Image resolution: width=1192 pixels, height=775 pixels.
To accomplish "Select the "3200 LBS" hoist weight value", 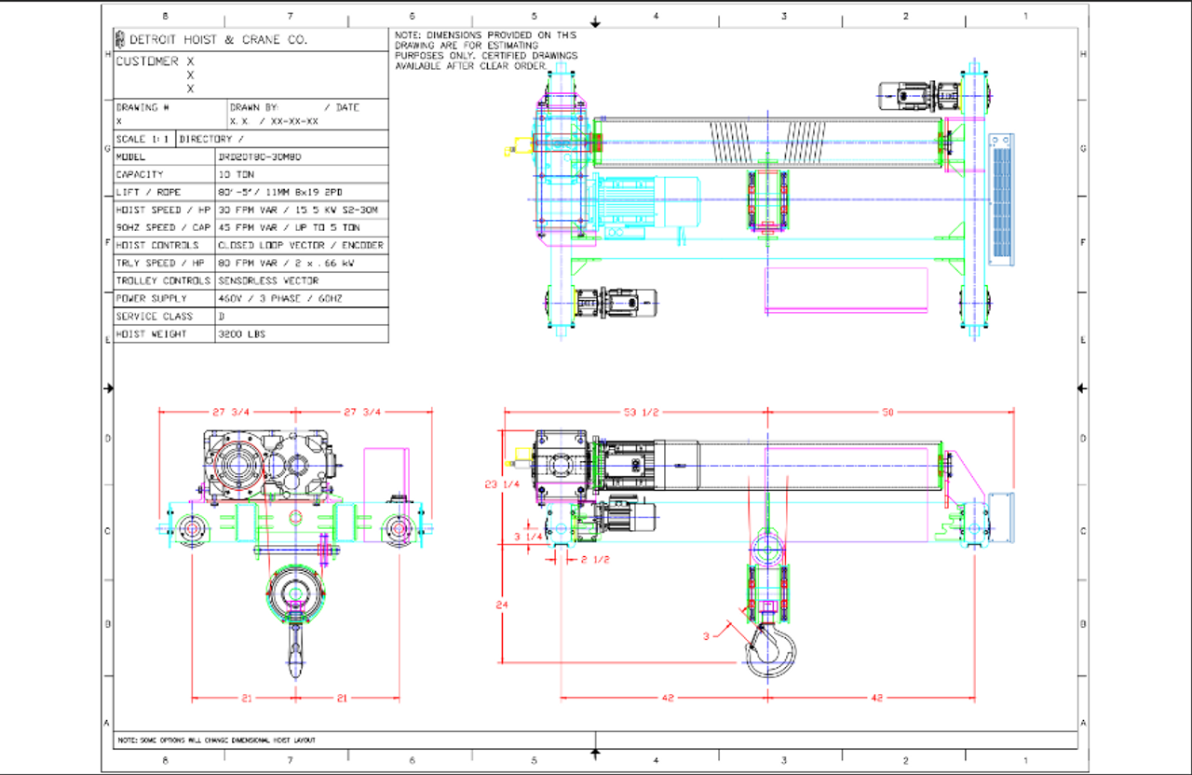I will click(x=242, y=334).
